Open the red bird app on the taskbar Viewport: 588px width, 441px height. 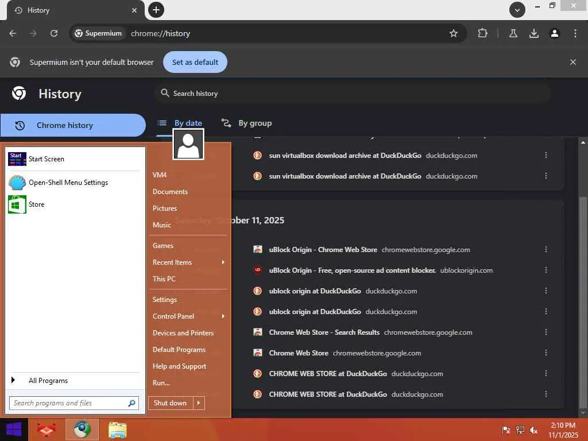pos(46,430)
